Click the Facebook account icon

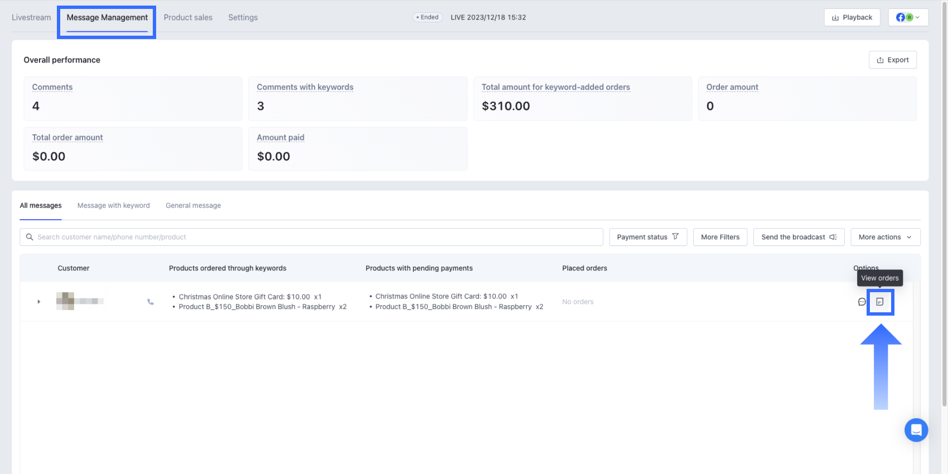click(901, 17)
